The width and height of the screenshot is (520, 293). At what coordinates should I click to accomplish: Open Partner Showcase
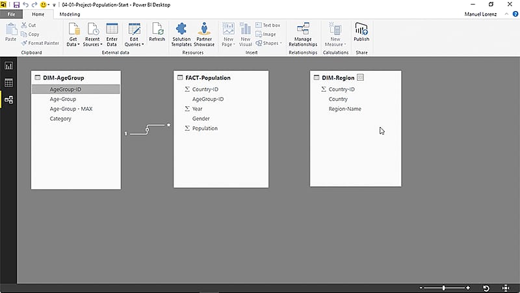(x=204, y=35)
